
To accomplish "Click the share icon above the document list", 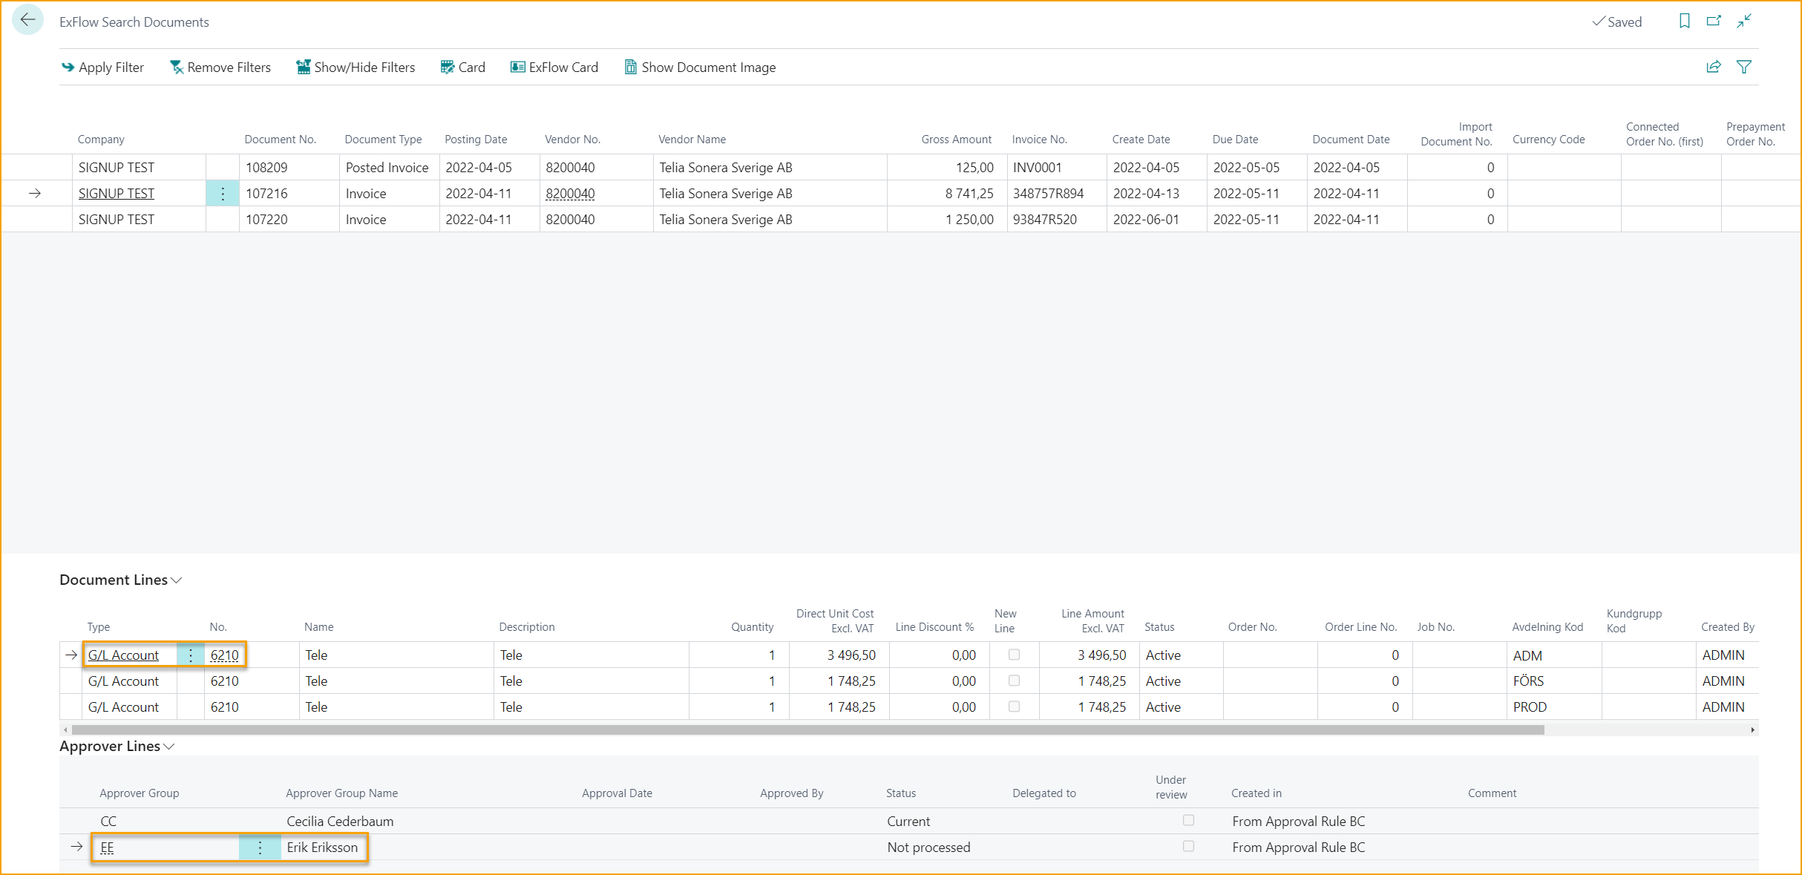I will pos(1714,67).
